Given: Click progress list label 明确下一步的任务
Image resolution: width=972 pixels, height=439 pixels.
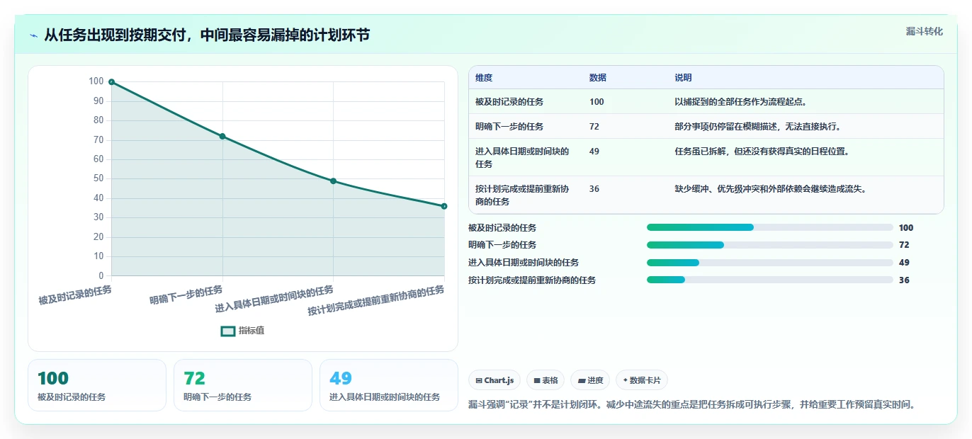Looking at the screenshot, I should click(x=502, y=245).
